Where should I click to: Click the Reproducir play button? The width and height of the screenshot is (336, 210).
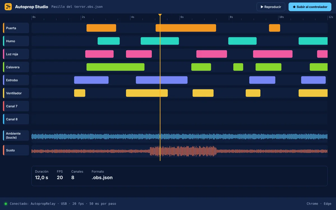tap(271, 7)
